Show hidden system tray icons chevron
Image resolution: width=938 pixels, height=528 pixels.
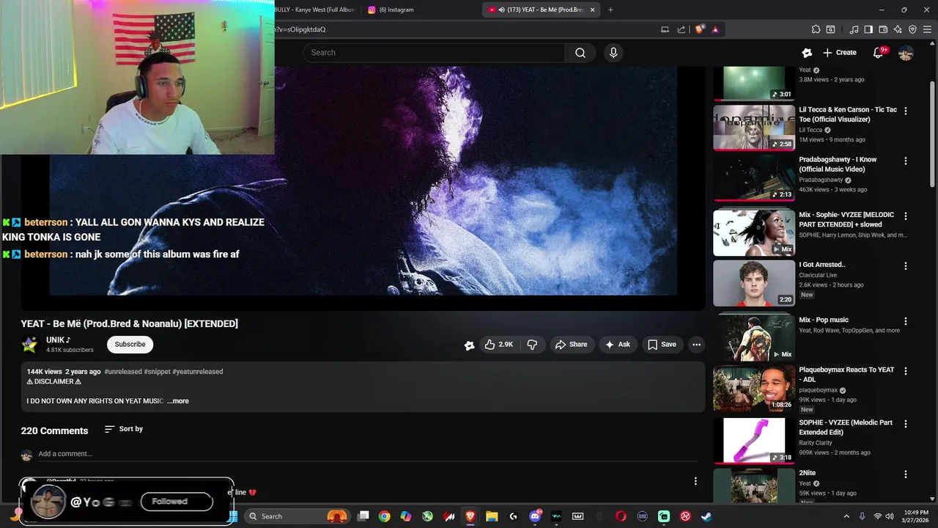(x=846, y=516)
